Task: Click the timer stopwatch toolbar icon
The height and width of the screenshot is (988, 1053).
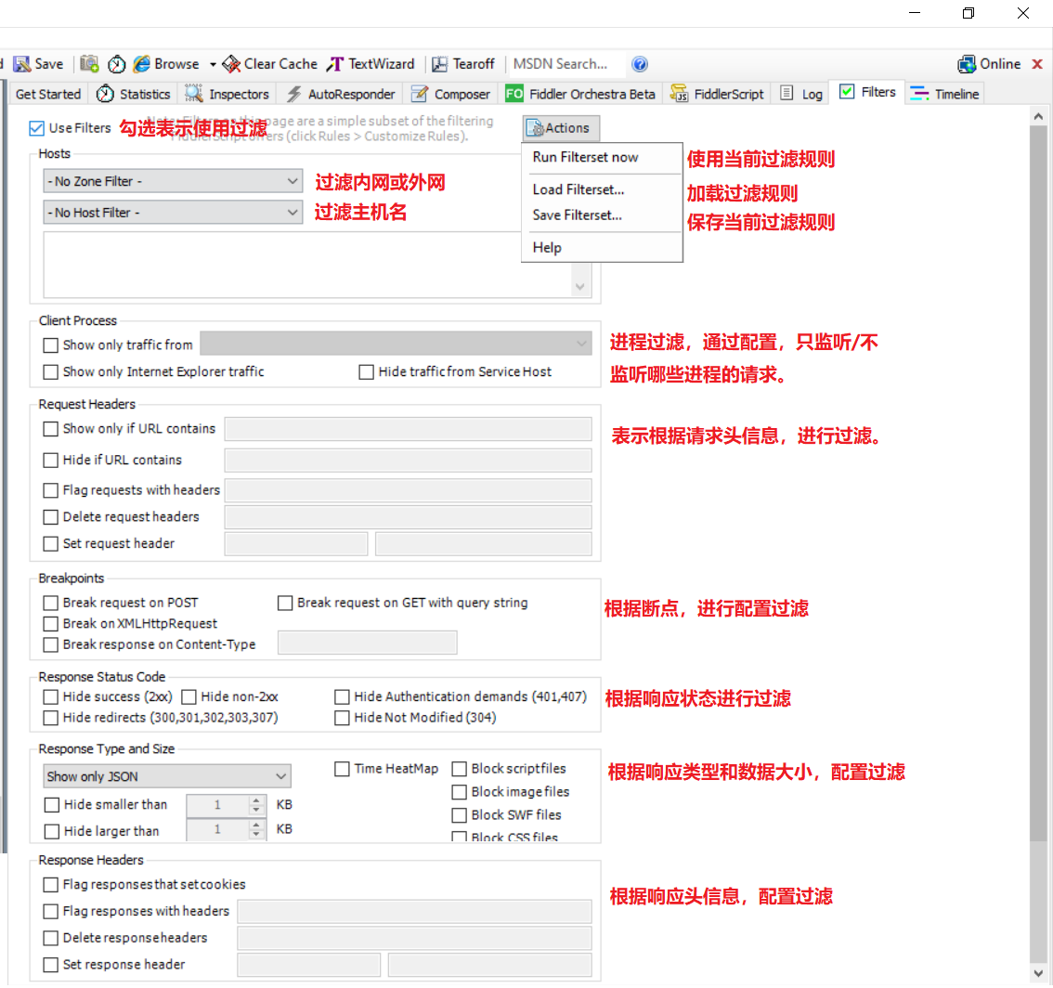Action: click(117, 64)
